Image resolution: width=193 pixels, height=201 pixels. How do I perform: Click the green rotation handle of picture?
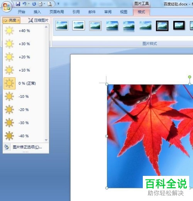point(190,77)
